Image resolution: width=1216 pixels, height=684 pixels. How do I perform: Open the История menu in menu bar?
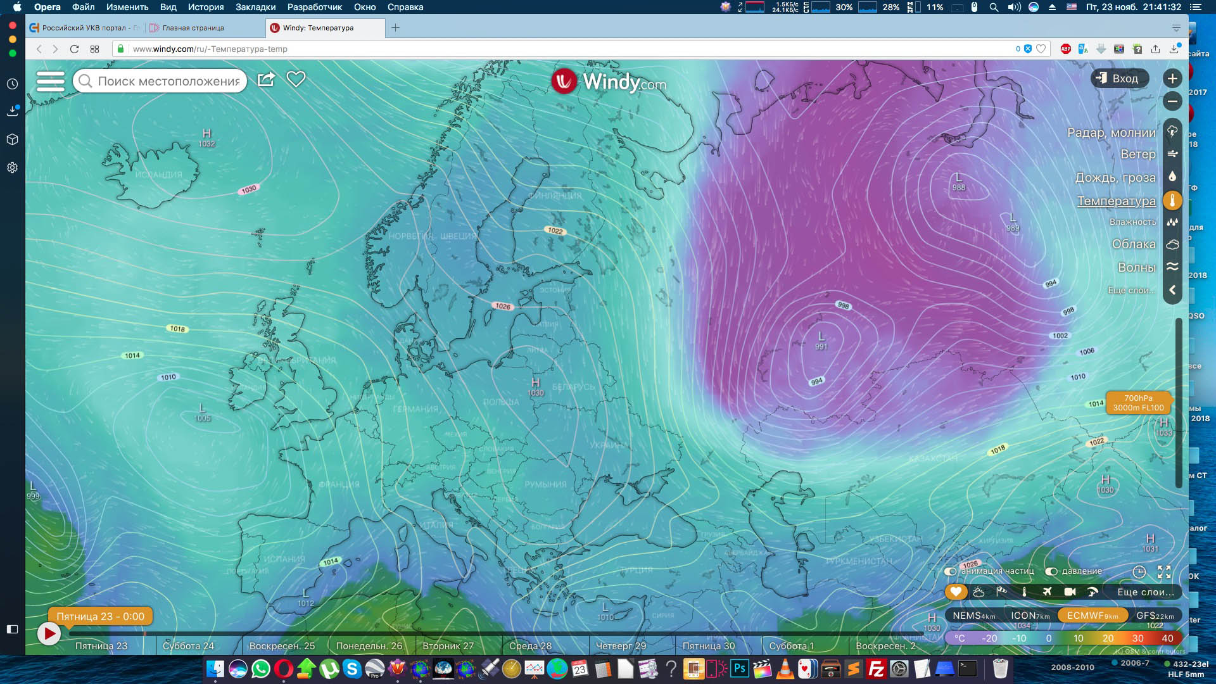(205, 7)
